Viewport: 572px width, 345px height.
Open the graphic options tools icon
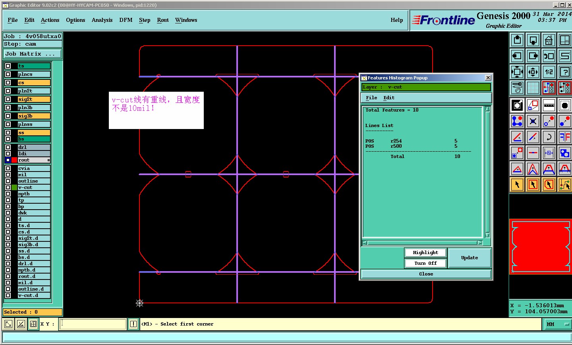tap(517, 88)
